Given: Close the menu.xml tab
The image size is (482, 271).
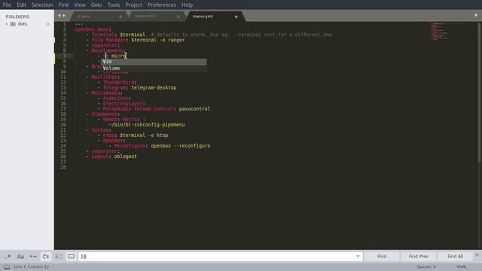Looking at the screenshot, I should [x=178, y=17].
